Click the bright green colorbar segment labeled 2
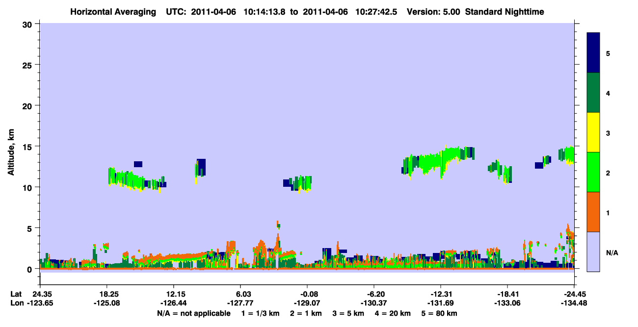Screen dimensions: 638x327 (593, 172)
